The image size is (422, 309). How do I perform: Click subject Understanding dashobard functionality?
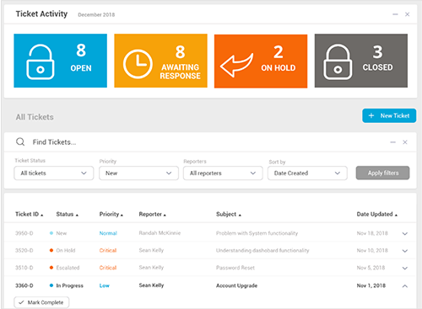tap(262, 250)
